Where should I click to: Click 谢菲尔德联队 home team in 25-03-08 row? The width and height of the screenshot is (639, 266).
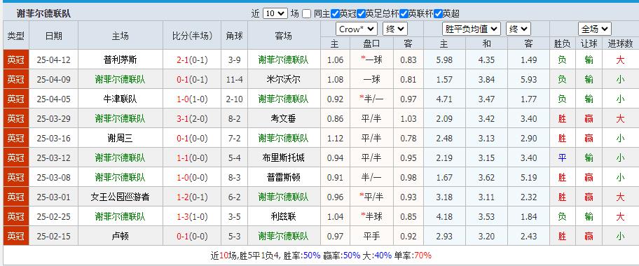pos(121,177)
